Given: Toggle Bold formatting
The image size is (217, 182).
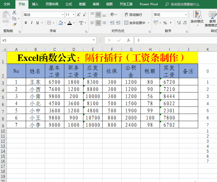Looking at the screenshot, I should pos(26,23).
